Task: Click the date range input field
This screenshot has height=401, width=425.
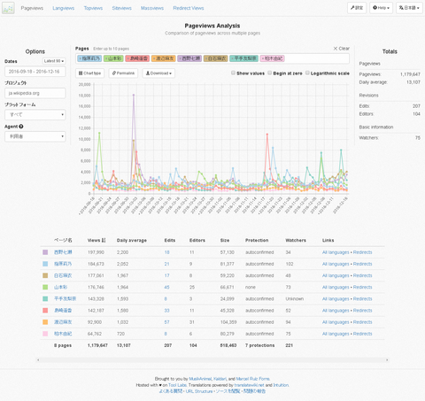Action: [x=35, y=72]
